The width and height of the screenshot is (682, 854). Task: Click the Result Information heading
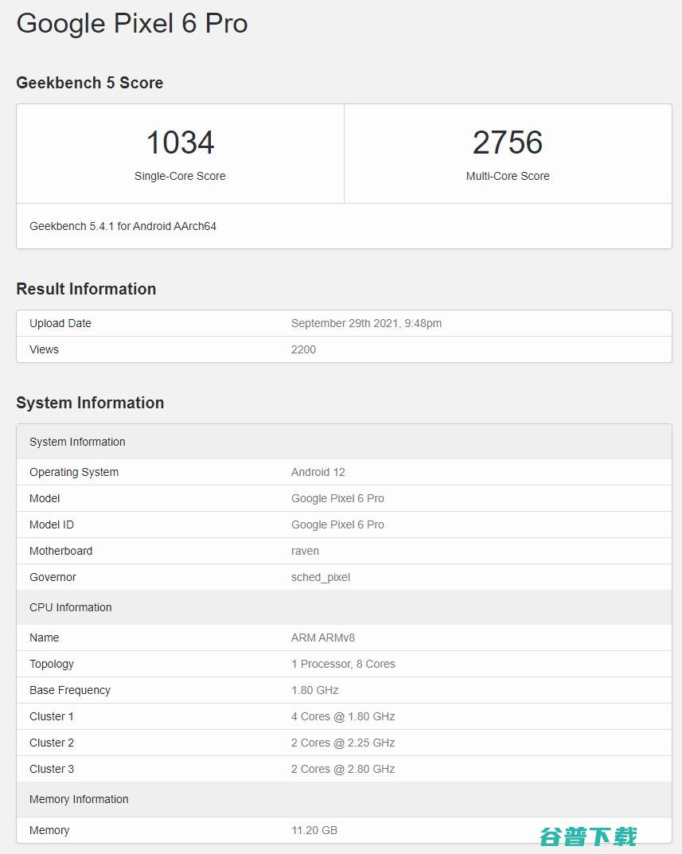pos(86,289)
